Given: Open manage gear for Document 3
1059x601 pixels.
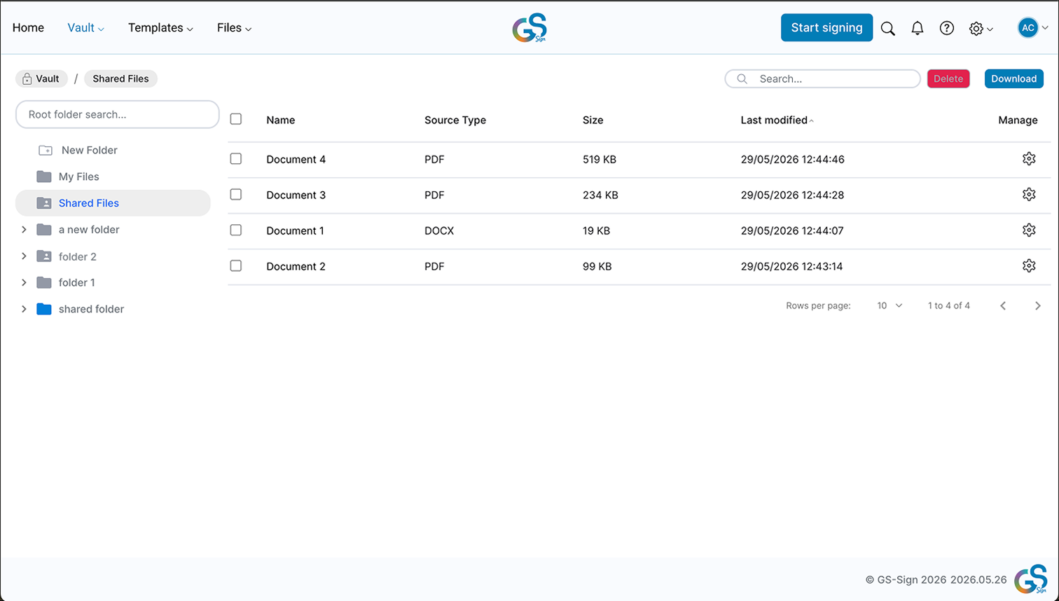Looking at the screenshot, I should (x=1029, y=195).
